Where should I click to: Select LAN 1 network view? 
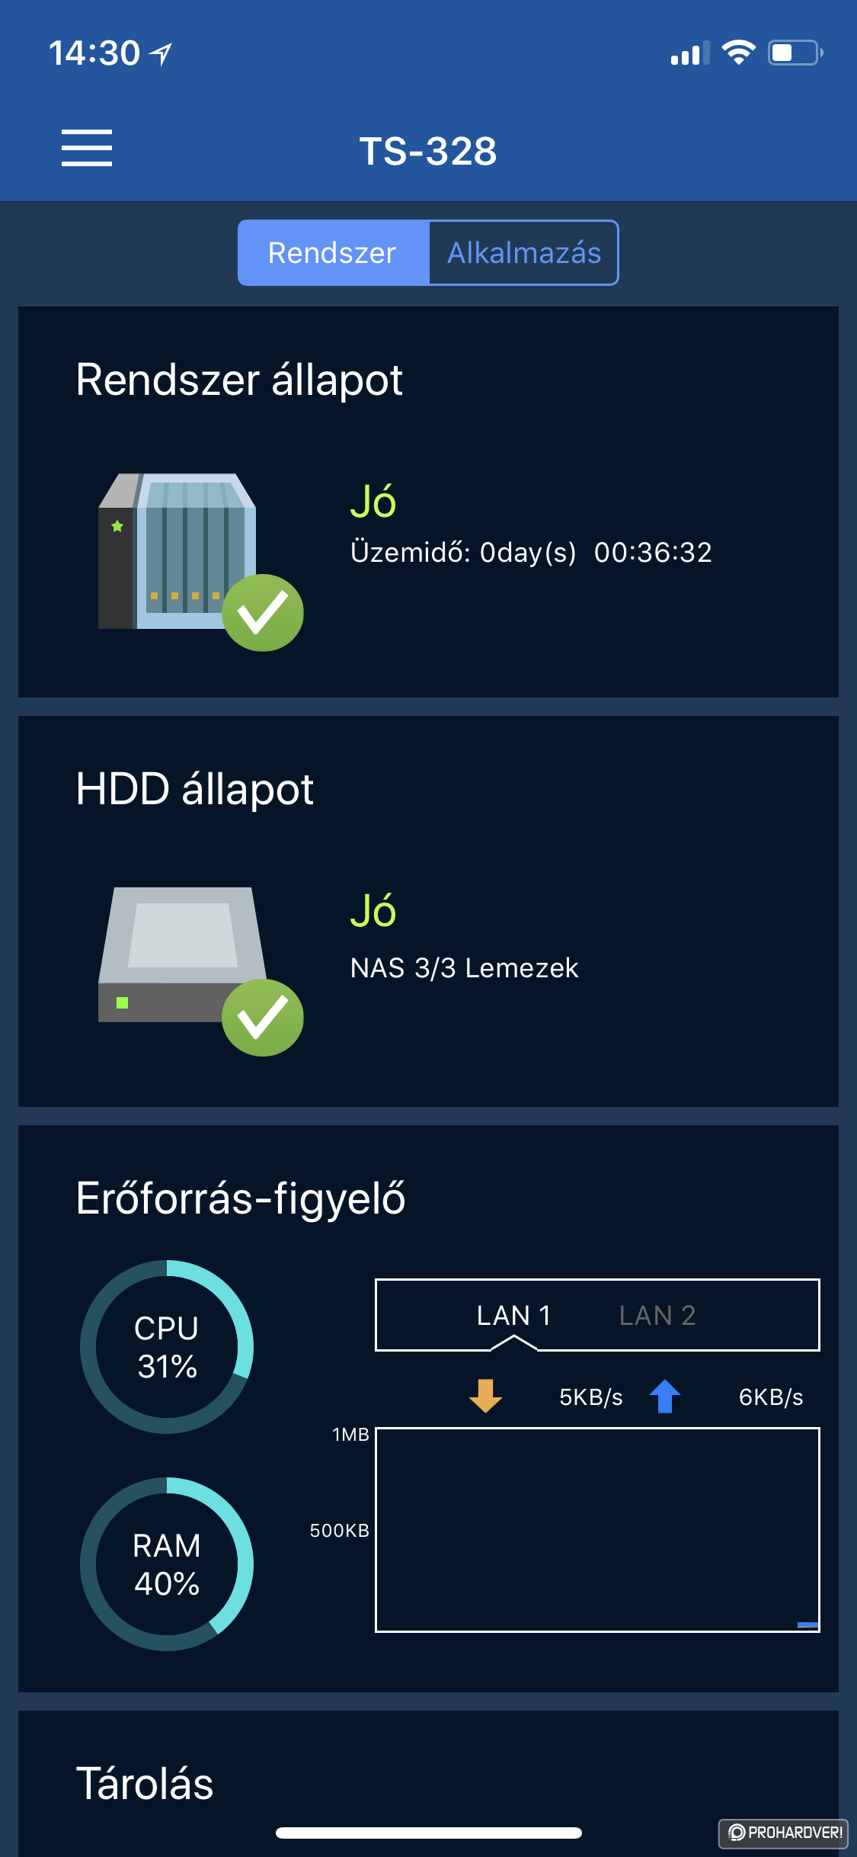tap(513, 1315)
